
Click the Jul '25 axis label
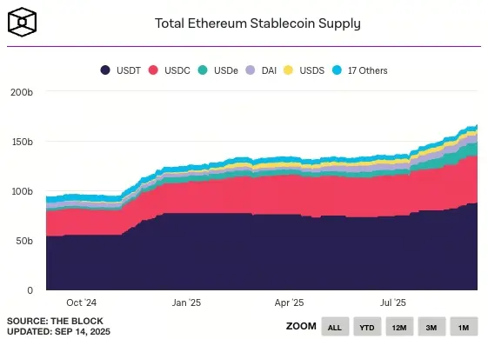point(393,302)
